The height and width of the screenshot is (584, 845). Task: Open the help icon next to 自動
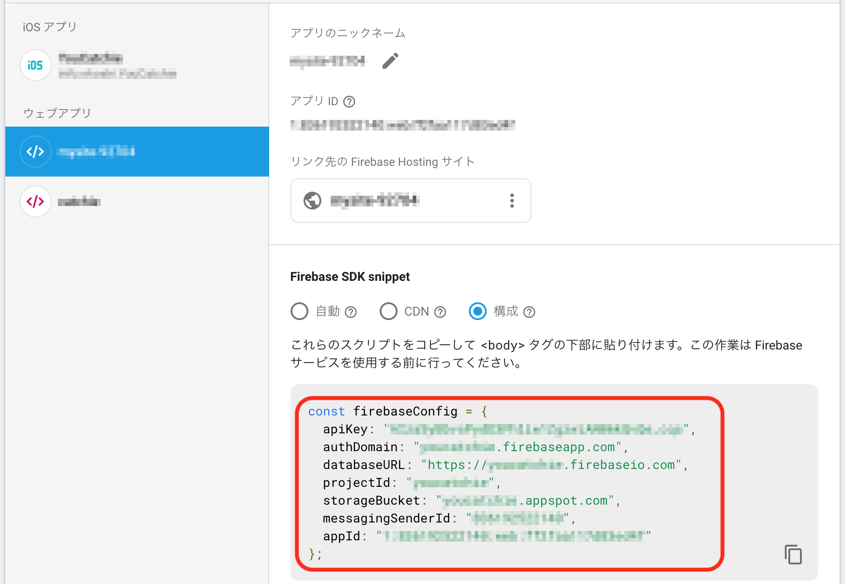(x=352, y=312)
